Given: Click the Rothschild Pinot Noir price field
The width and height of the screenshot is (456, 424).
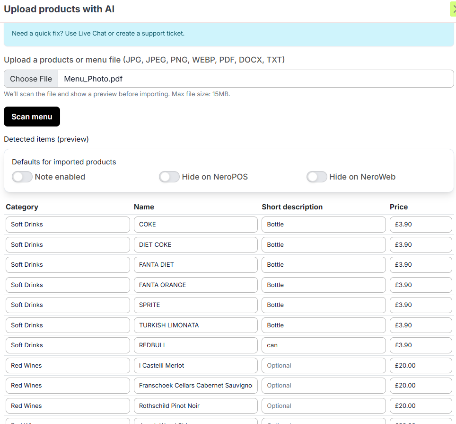Looking at the screenshot, I should pyautogui.click(x=421, y=406).
